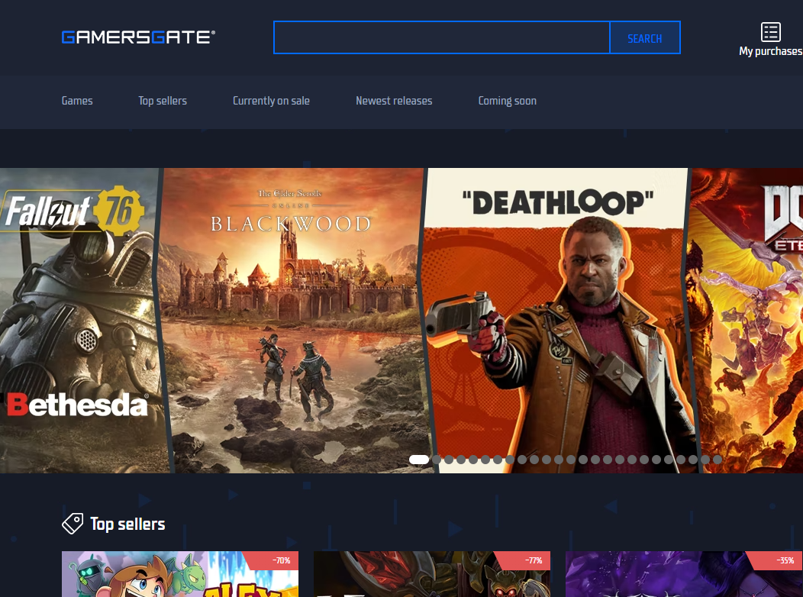The height and width of the screenshot is (597, 803).
Task: Select the second carousel pagination dot
Action: pyautogui.click(x=437, y=460)
